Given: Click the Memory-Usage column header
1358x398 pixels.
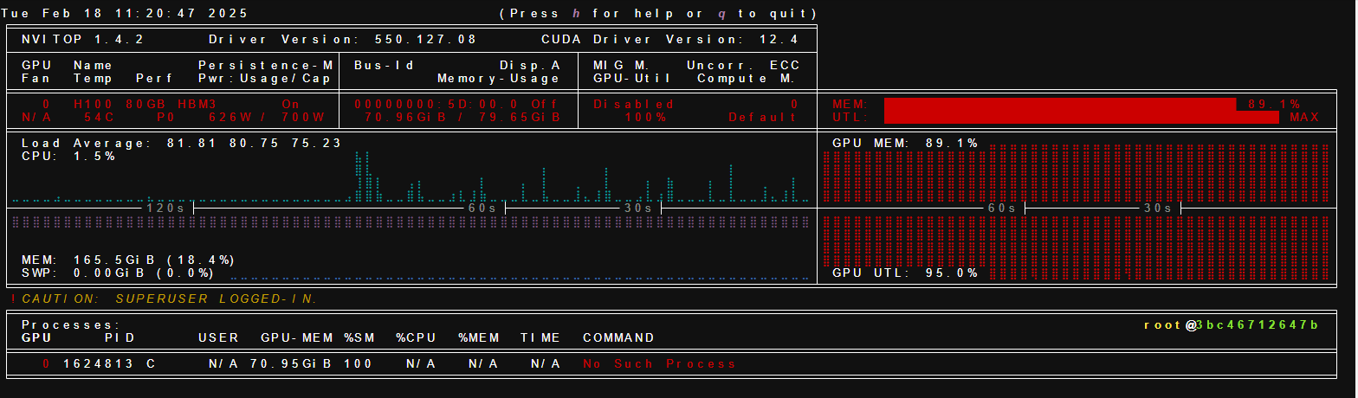Looking at the screenshot, I should click(499, 79).
